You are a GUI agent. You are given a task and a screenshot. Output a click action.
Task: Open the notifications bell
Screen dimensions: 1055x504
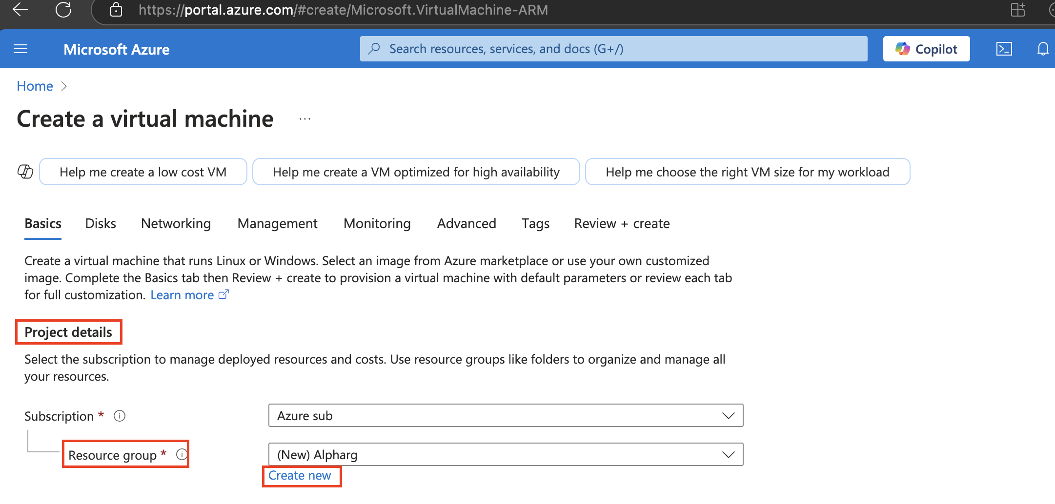(x=1043, y=49)
